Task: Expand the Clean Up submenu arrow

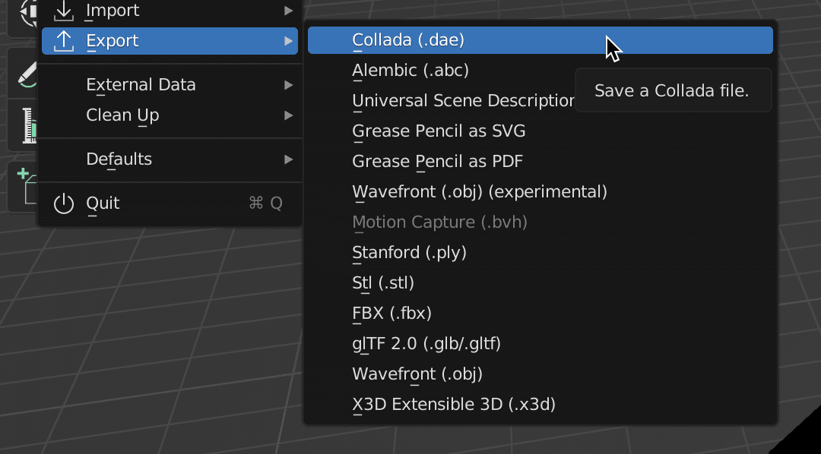Action: click(288, 115)
